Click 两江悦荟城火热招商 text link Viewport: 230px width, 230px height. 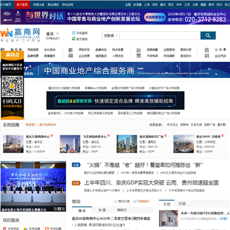click(x=100, y=113)
